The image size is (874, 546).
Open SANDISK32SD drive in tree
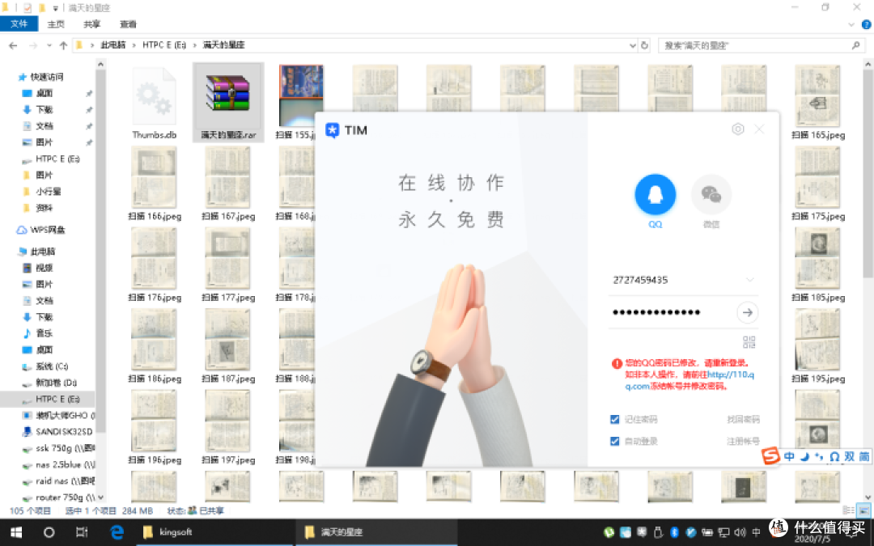click(64, 432)
